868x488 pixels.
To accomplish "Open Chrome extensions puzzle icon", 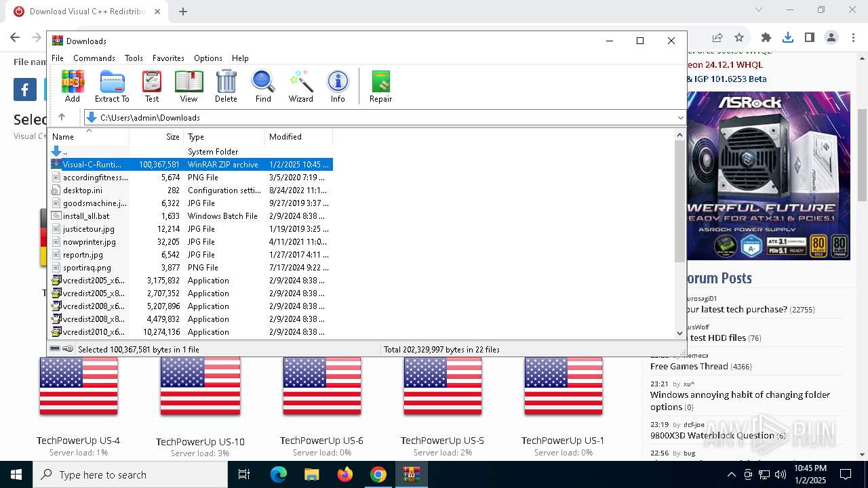I will point(766,37).
